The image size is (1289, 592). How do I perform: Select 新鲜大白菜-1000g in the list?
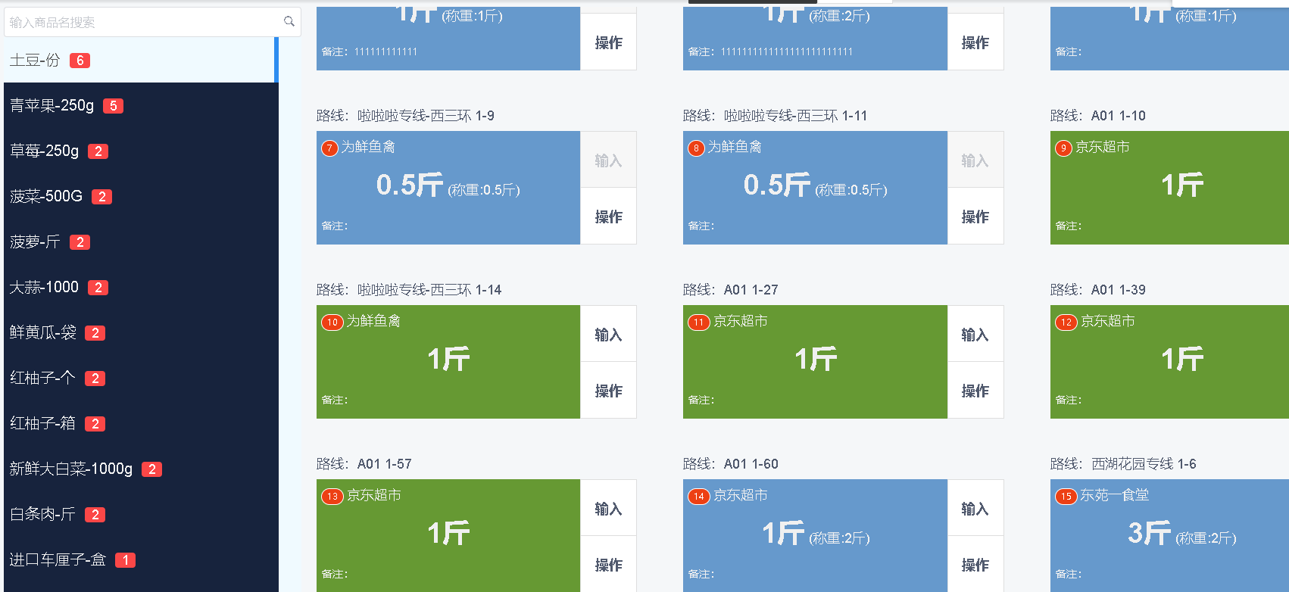(71, 469)
